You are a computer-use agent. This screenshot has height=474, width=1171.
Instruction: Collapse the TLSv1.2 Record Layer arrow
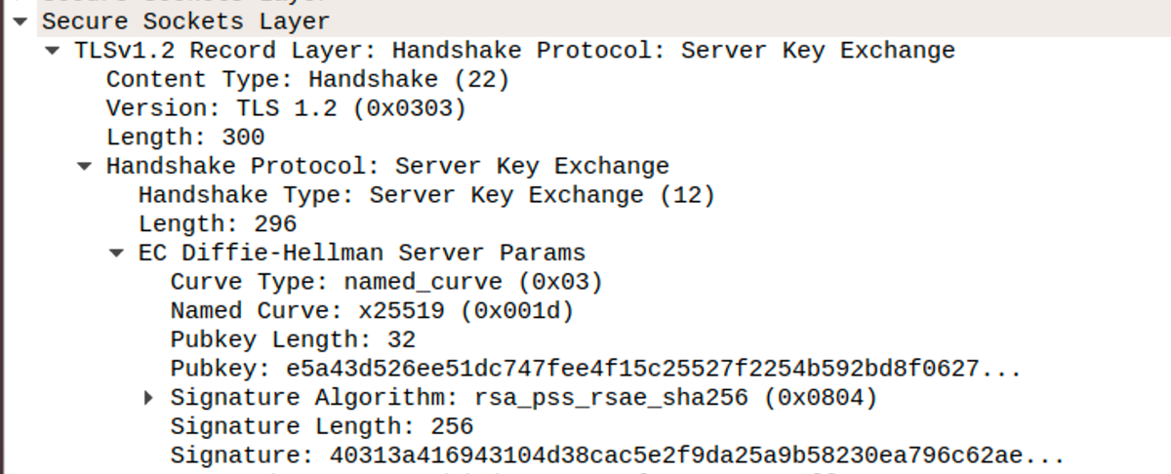(53, 51)
